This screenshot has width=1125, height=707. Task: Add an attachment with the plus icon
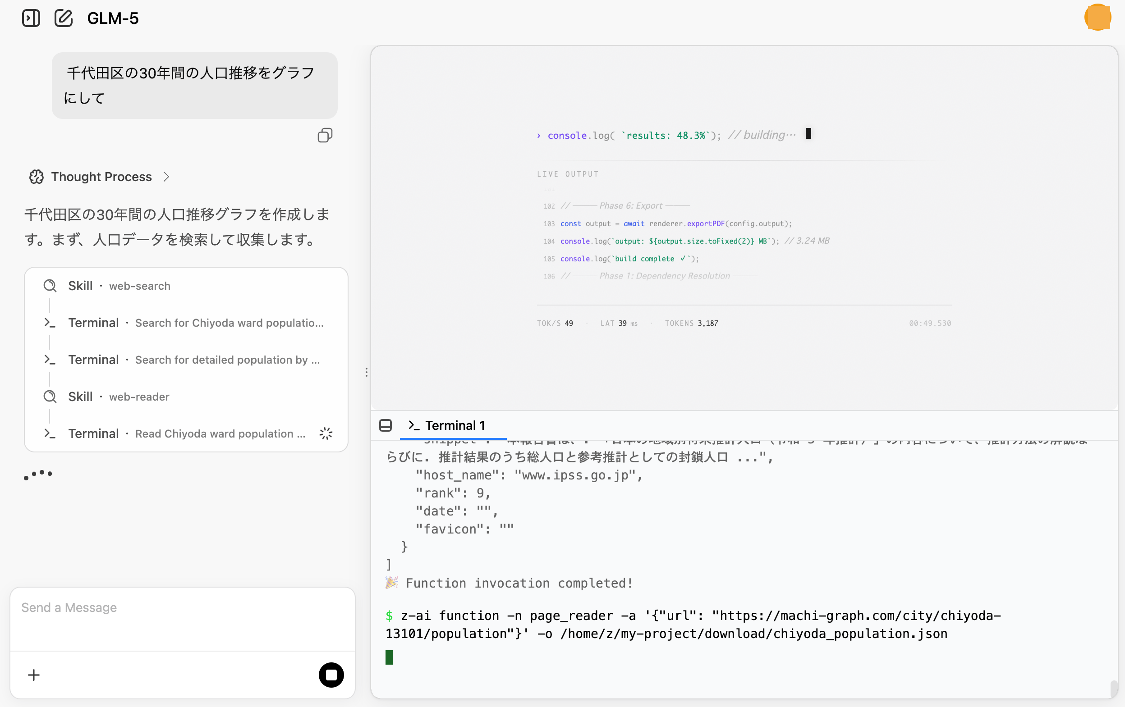pyautogui.click(x=34, y=675)
